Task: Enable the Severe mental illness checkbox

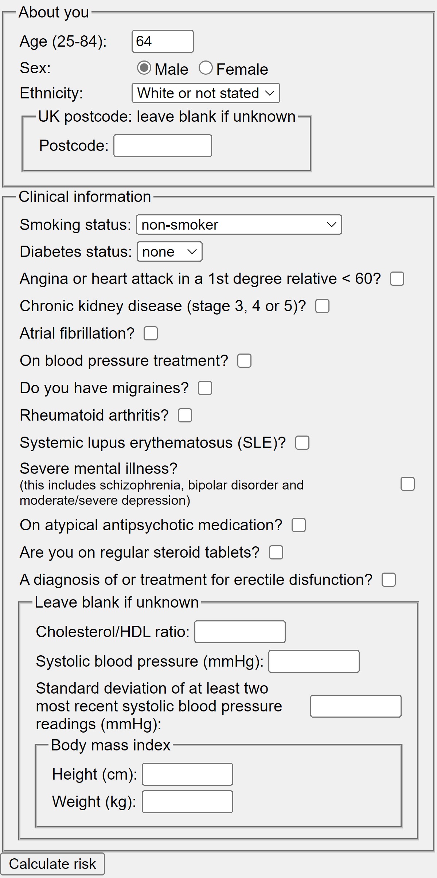Action: (407, 484)
